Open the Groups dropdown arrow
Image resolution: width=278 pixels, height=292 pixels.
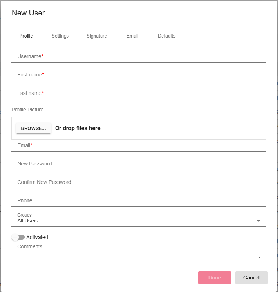[258, 221]
